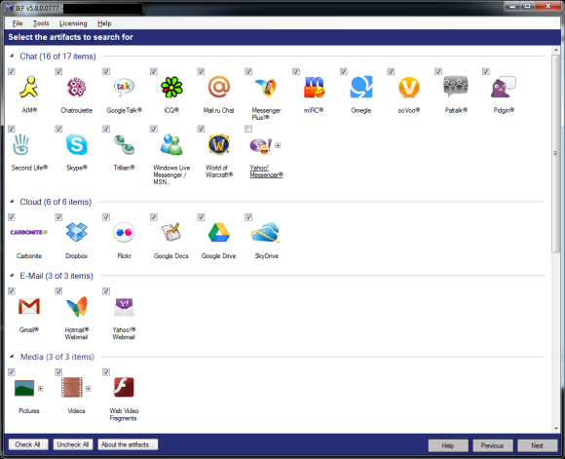Go back with Previous button
Viewport: 565px width, 459px height.
tap(492, 445)
